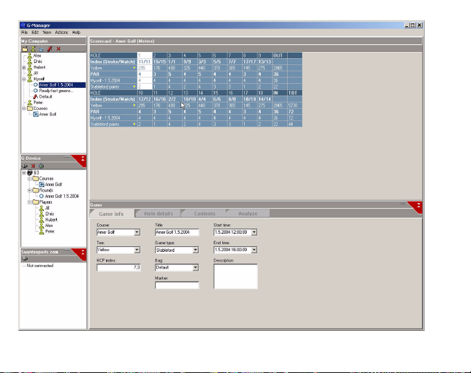The height and width of the screenshot is (373, 471).
Task: Collapse the Game panel with red corner arrows
Action: pos(418,205)
